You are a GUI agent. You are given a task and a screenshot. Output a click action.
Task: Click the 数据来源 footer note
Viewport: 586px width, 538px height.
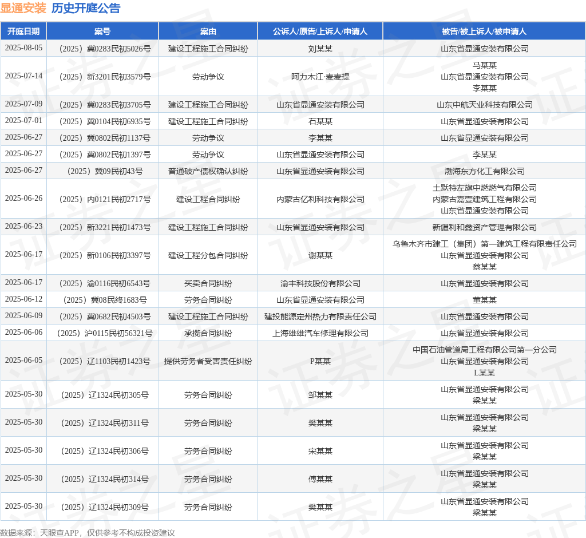click(88, 533)
